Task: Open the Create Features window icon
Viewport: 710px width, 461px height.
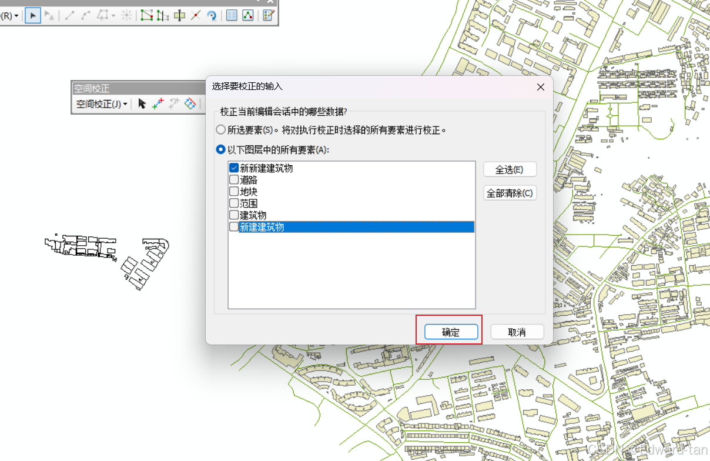Action: click(x=269, y=15)
